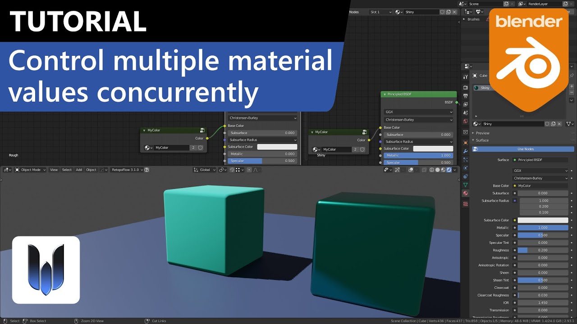Switch viewport to material preview shading

443,170
